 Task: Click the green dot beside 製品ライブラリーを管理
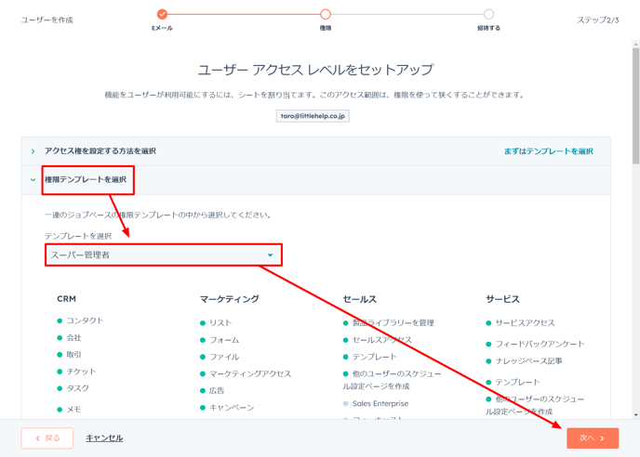(x=346, y=323)
